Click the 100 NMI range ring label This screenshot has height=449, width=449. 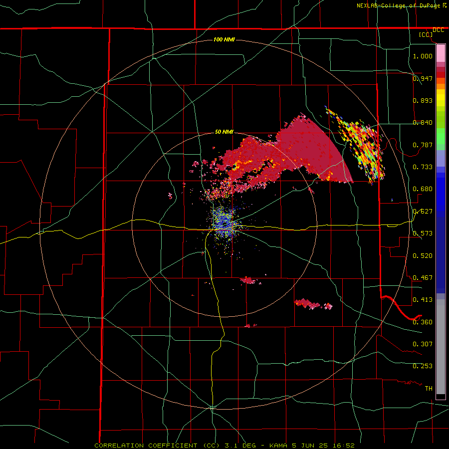[x=224, y=39]
